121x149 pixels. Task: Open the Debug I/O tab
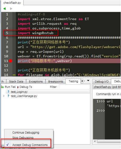coord(102,82)
